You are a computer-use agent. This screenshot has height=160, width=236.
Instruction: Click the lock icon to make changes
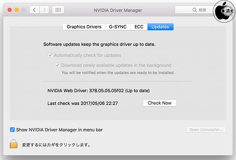pyautogui.click(x=14, y=144)
